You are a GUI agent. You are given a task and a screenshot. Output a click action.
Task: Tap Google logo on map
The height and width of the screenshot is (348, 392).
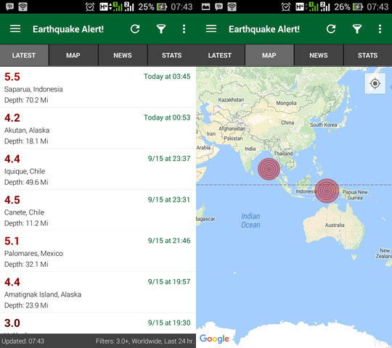(214, 339)
